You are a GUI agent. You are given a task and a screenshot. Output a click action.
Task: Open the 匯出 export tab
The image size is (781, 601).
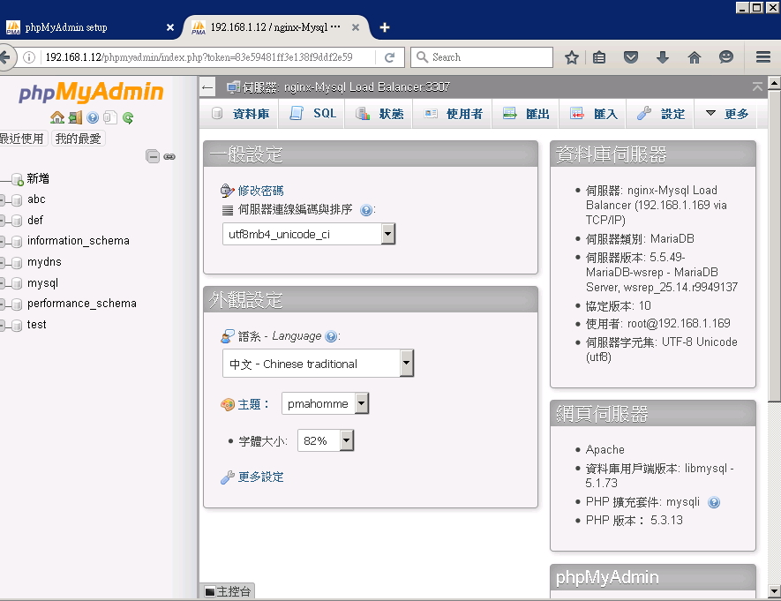(525, 114)
